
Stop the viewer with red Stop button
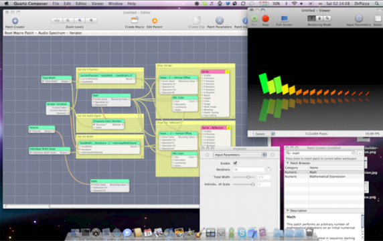[x=266, y=19]
